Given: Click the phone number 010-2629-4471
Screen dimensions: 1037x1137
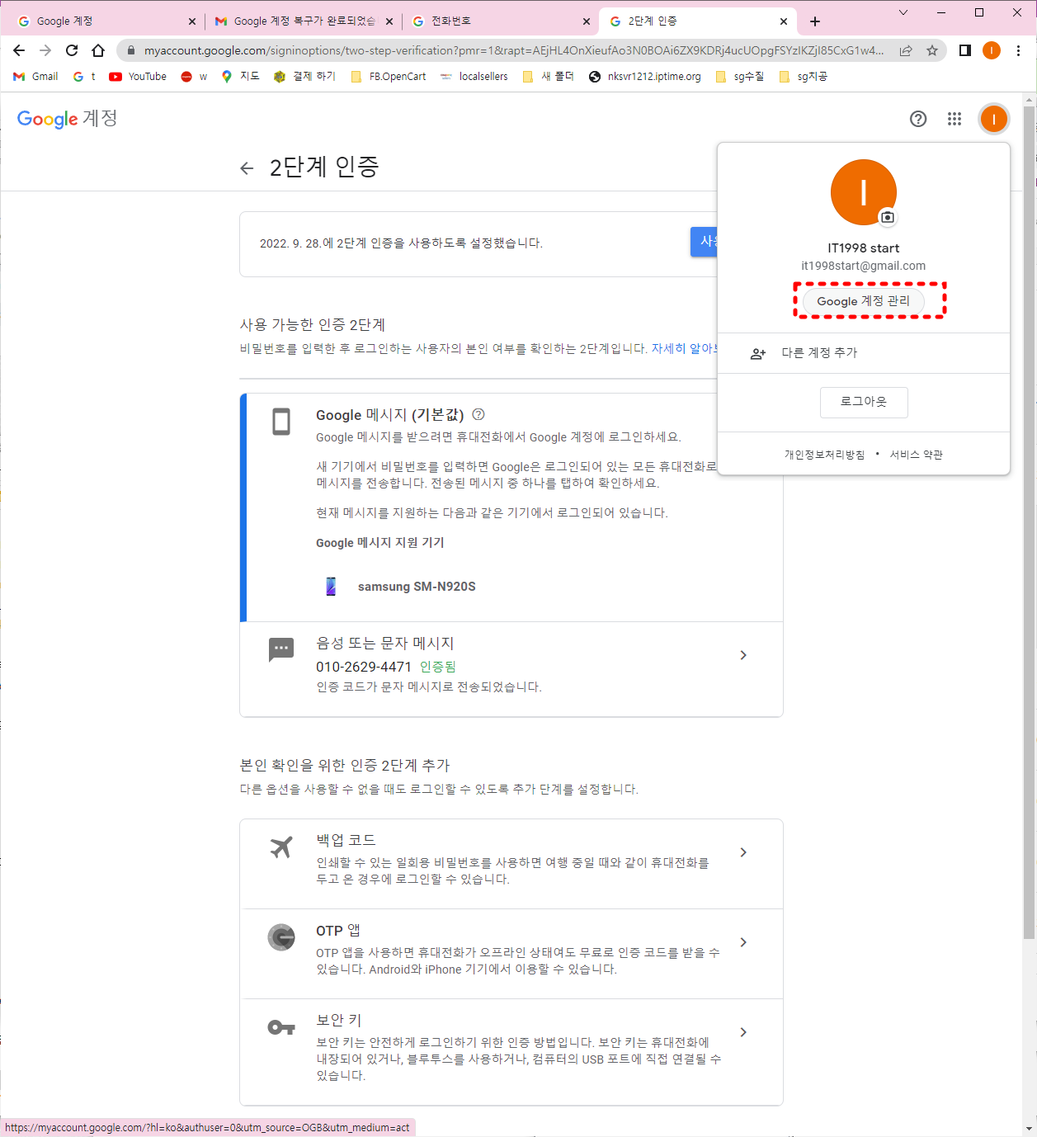Looking at the screenshot, I should coord(364,667).
